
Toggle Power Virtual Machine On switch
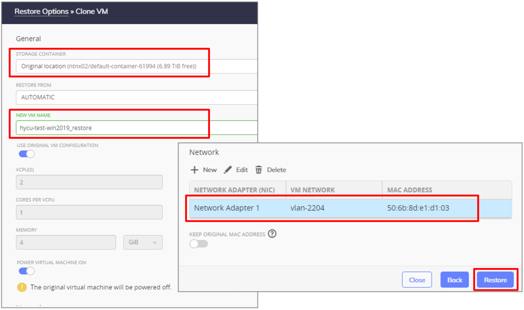pyautogui.click(x=26, y=271)
